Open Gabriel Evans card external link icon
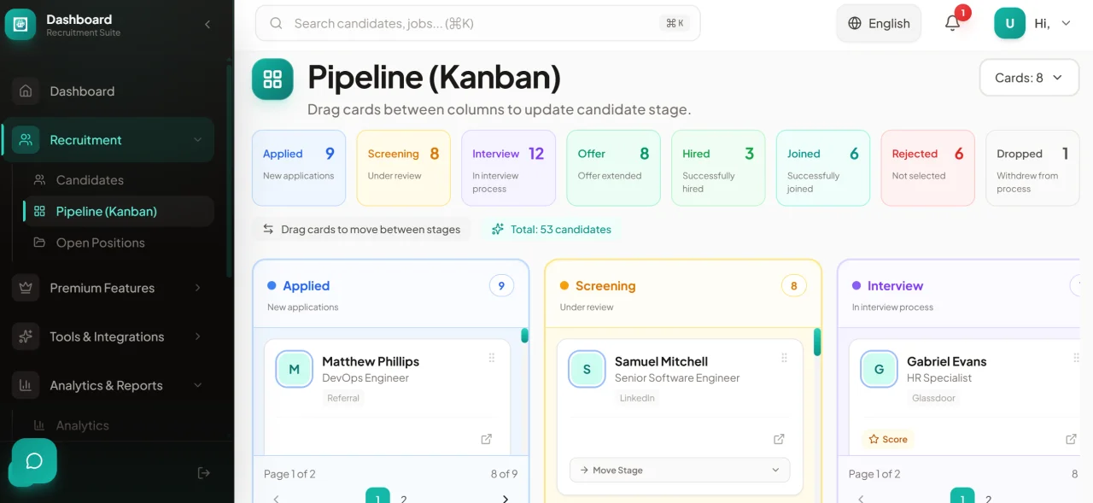This screenshot has width=1093, height=503. [1071, 439]
